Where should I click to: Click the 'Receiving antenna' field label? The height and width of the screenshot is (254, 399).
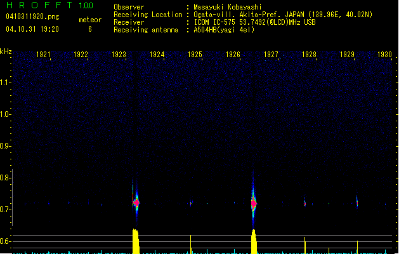(x=146, y=30)
